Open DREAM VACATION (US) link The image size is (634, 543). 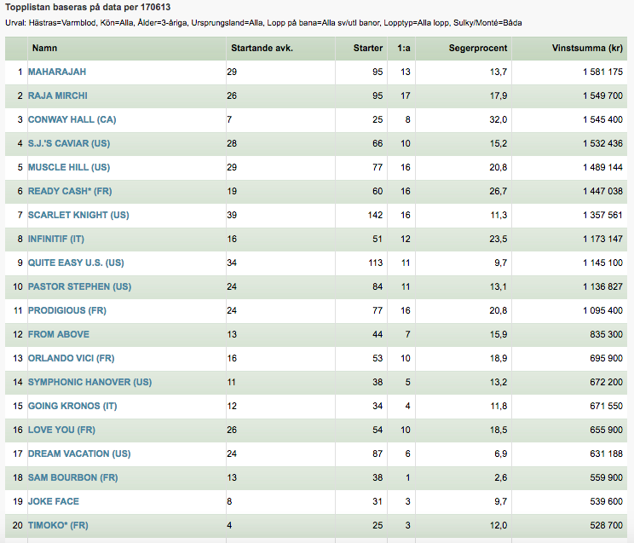coord(79,454)
